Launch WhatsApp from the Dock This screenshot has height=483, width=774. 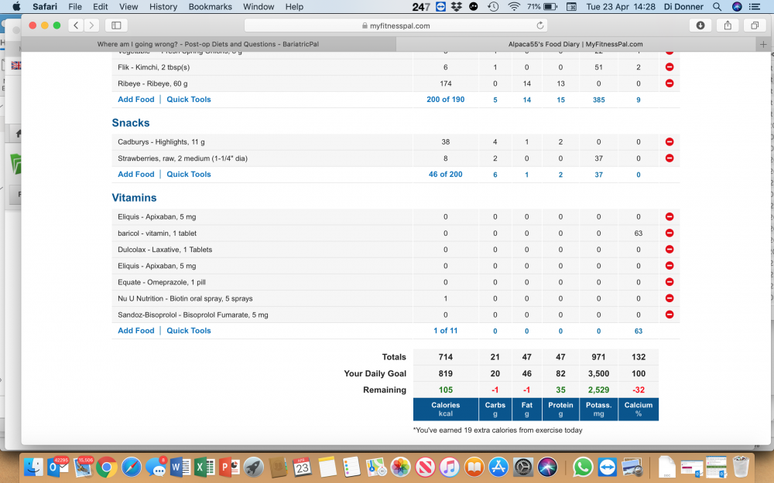(x=583, y=467)
